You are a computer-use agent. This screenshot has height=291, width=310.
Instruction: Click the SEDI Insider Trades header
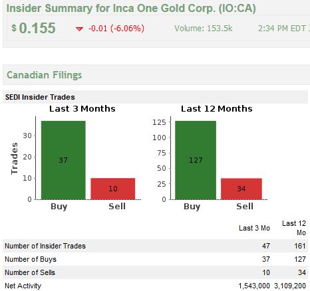click(x=40, y=97)
